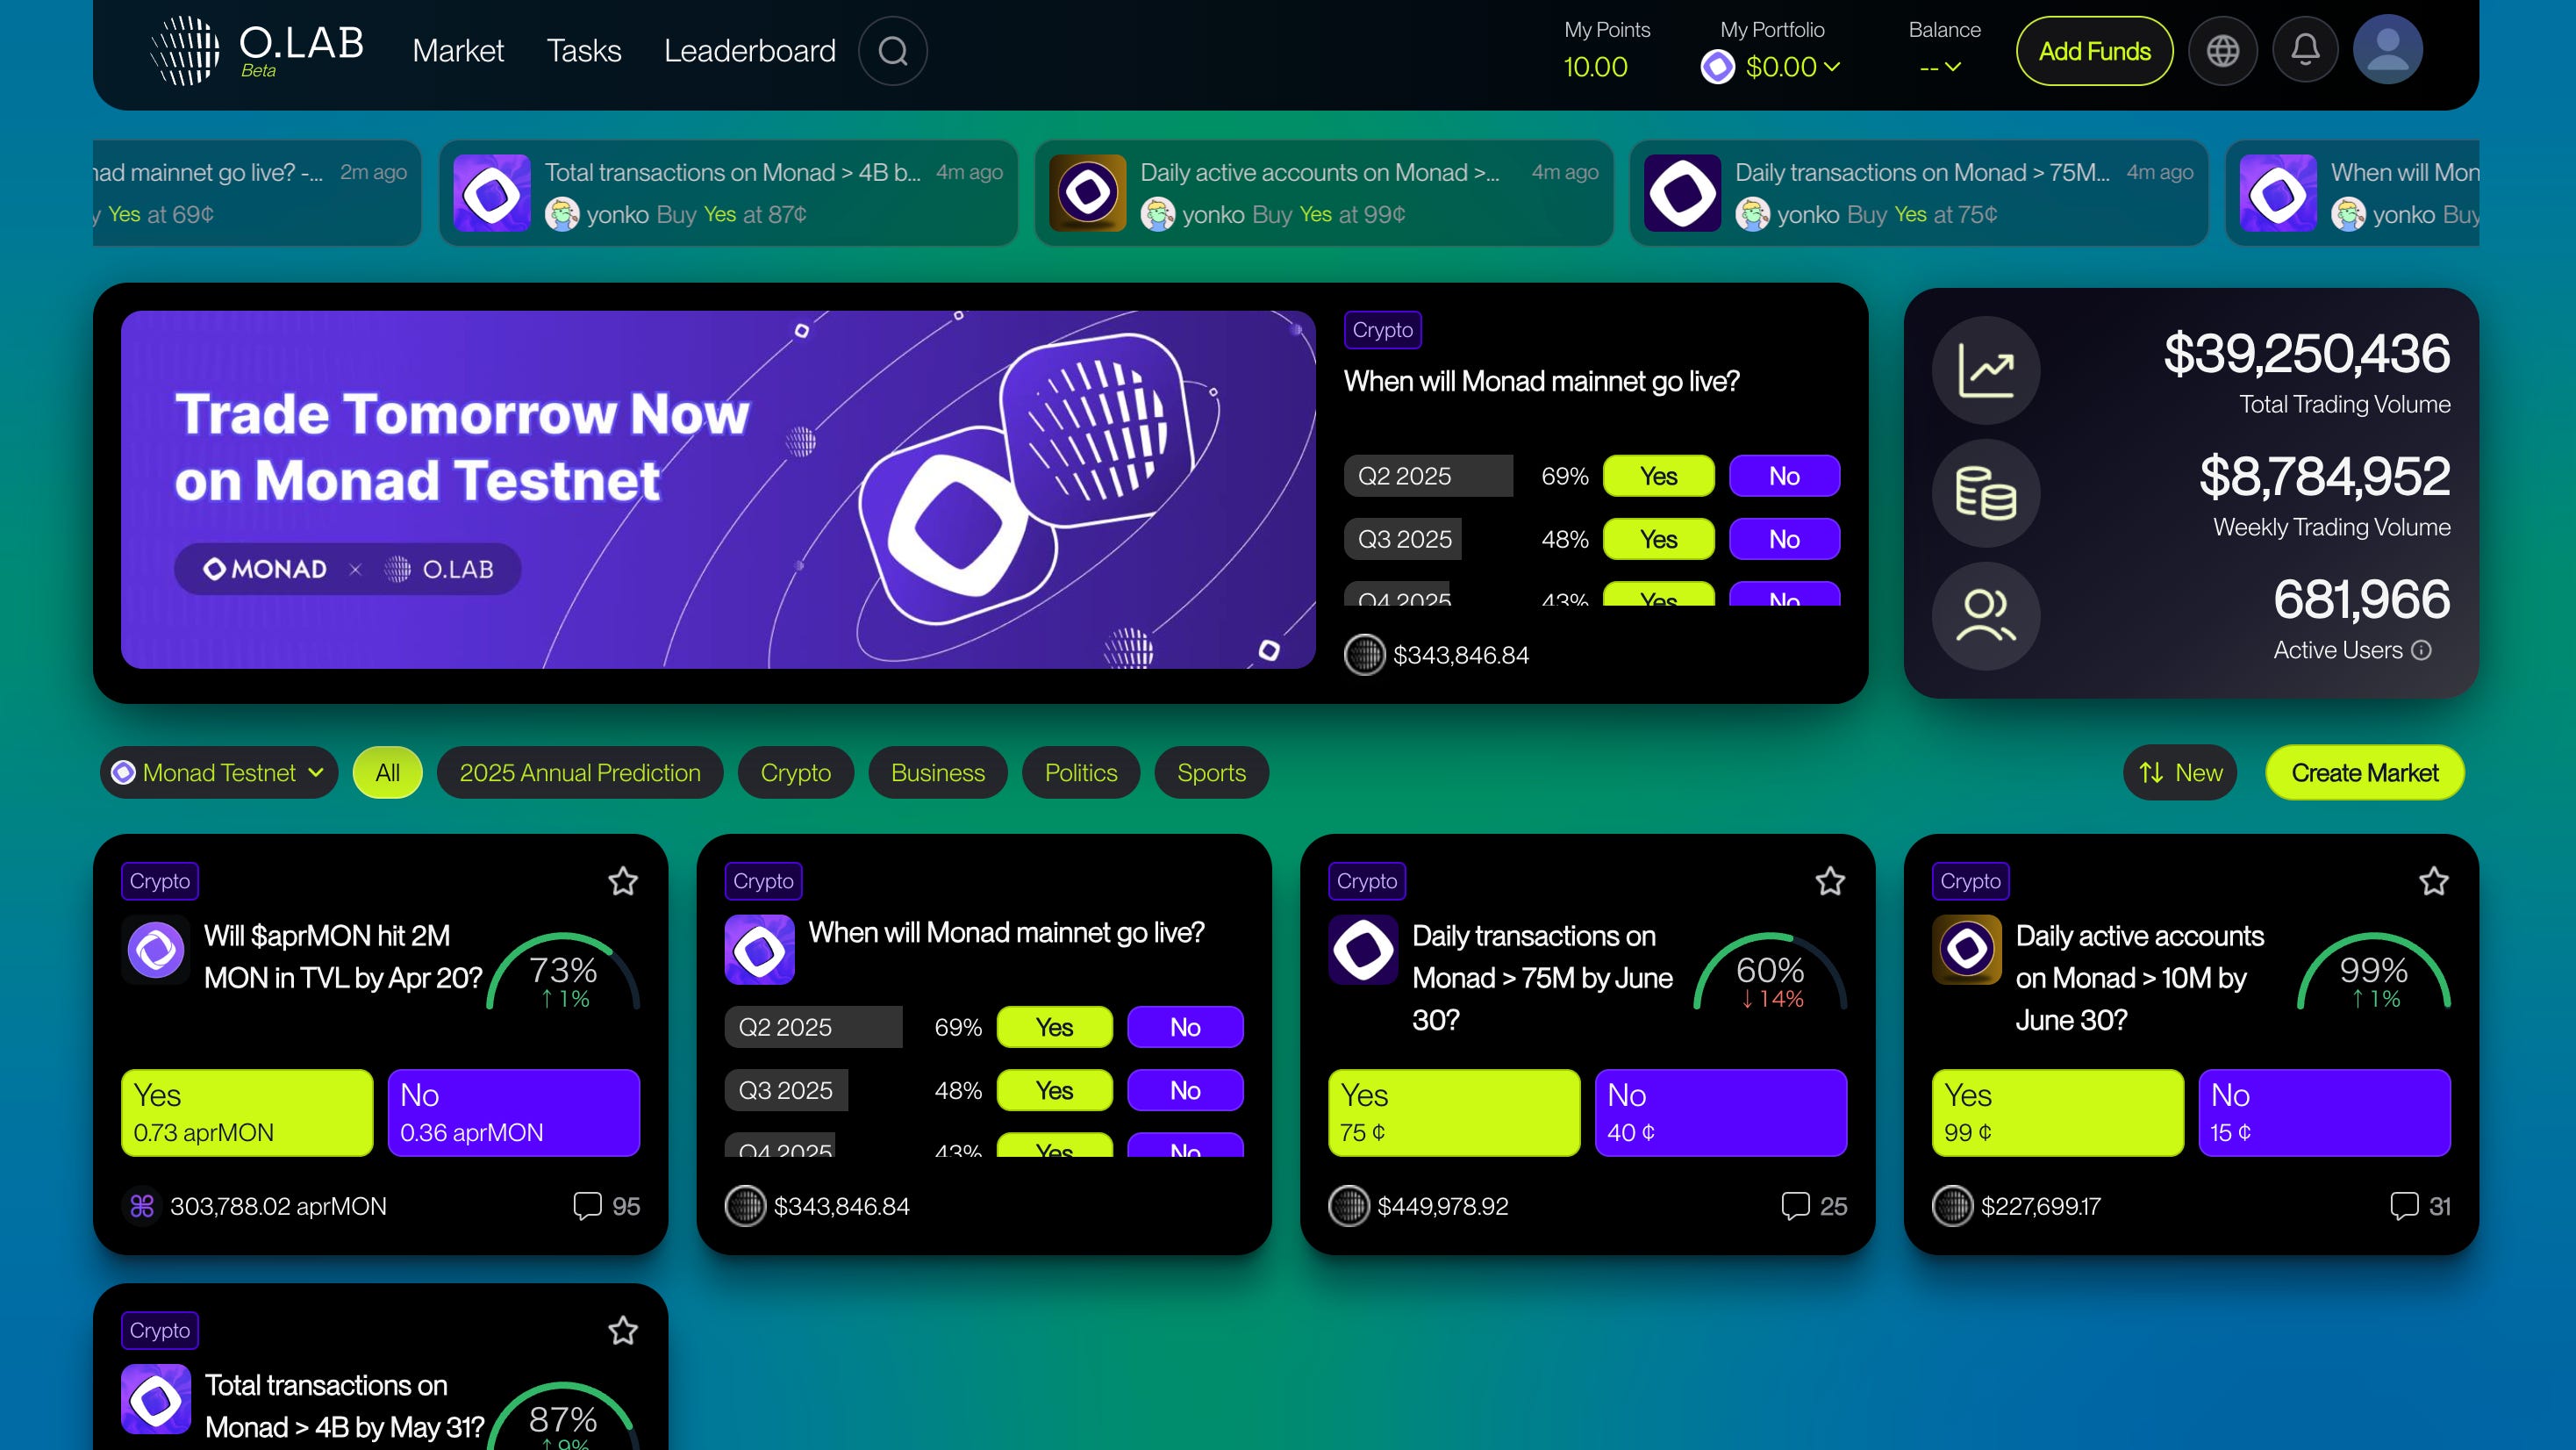The height and width of the screenshot is (1450, 2576).
Task: Star the 'Daily transactions on Monad' card
Action: [1830, 879]
